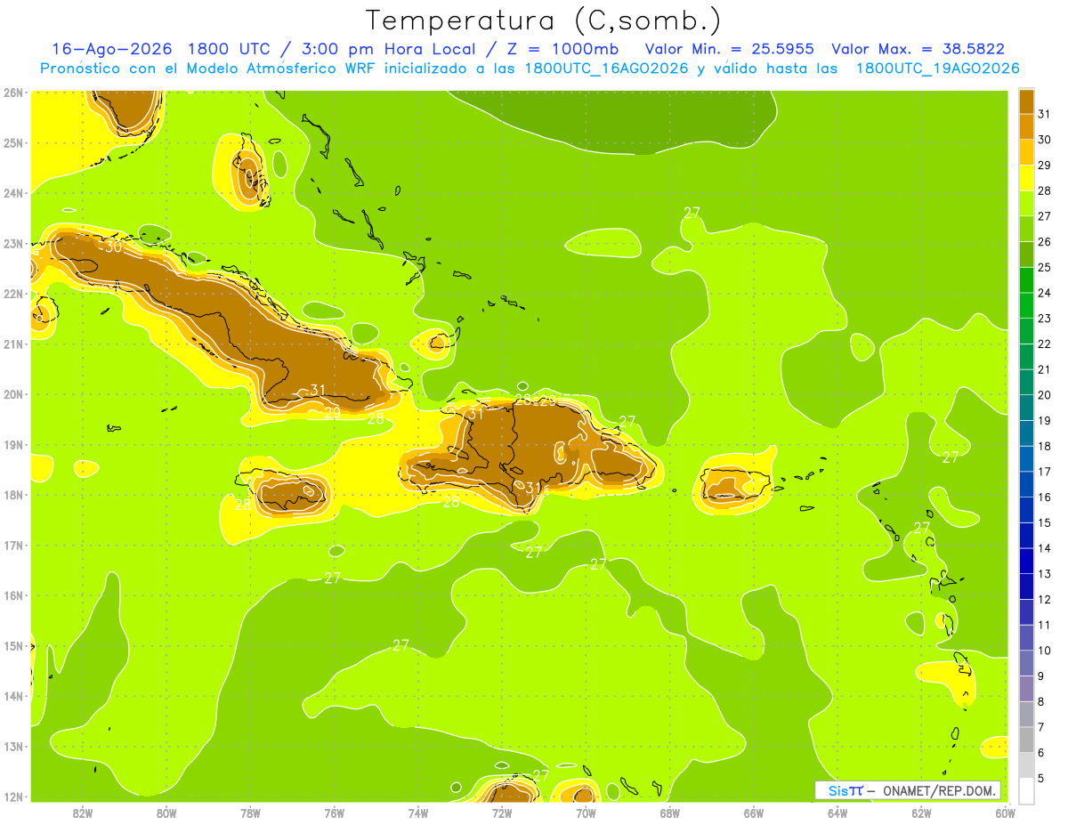The image size is (1068, 825).
Task: Click the 'Temperatura (C,somb.)' title
Action: 544,20
